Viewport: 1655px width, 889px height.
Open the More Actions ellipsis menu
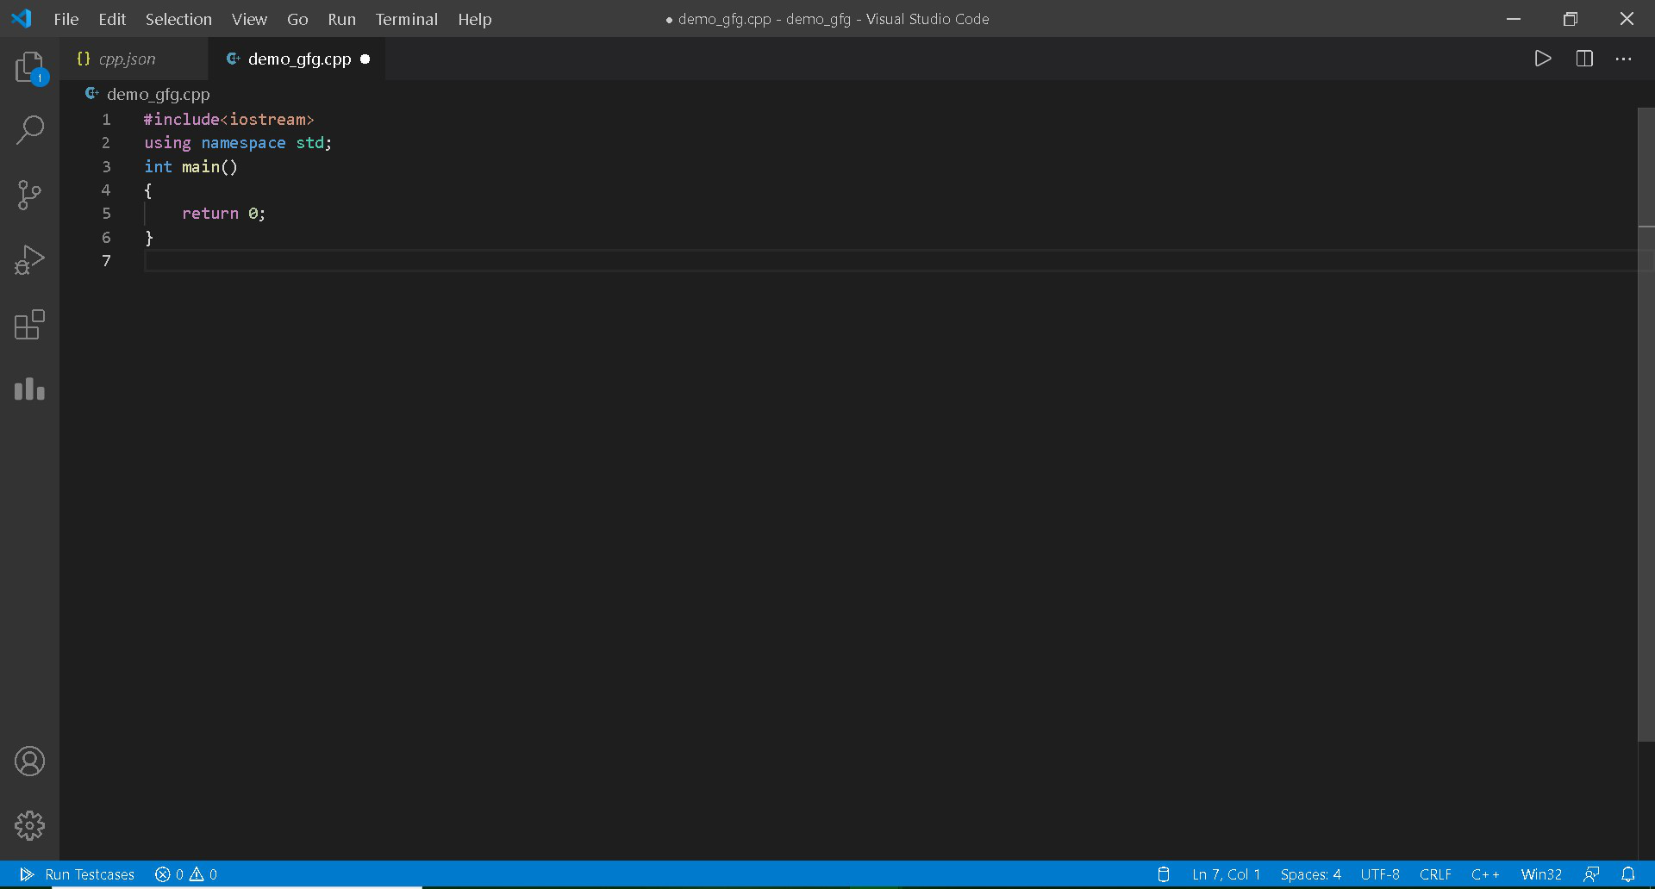coord(1624,59)
